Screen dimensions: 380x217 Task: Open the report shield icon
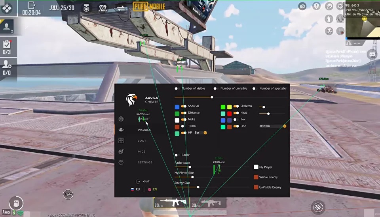point(316,6)
